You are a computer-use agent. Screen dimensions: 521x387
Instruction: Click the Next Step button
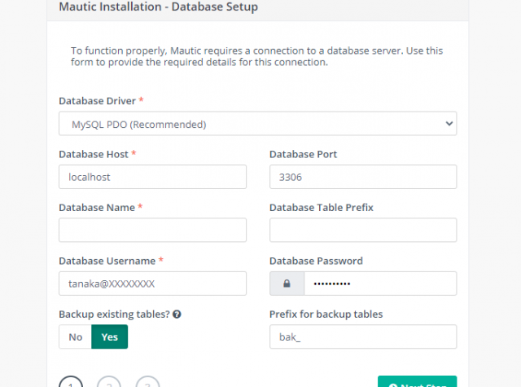pos(417,383)
